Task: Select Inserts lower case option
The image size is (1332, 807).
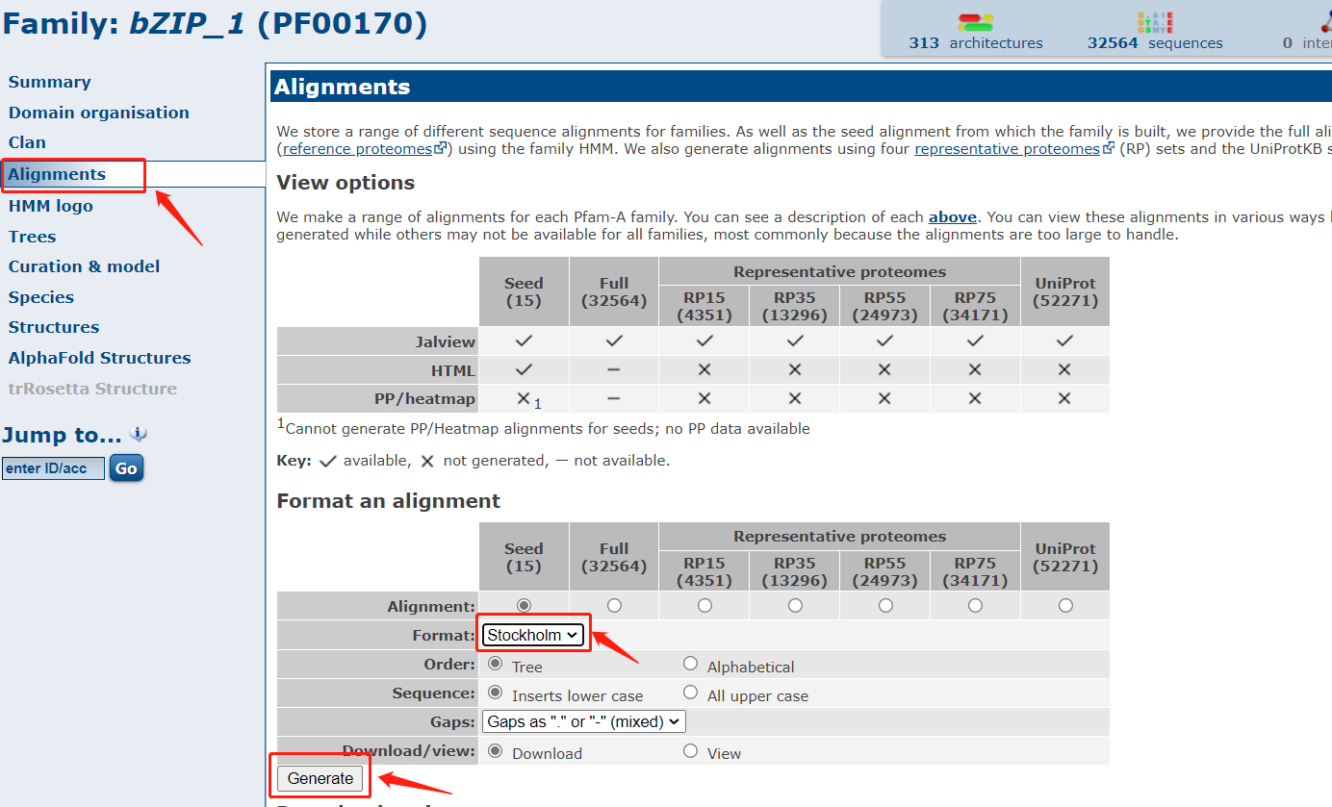Action: (495, 693)
